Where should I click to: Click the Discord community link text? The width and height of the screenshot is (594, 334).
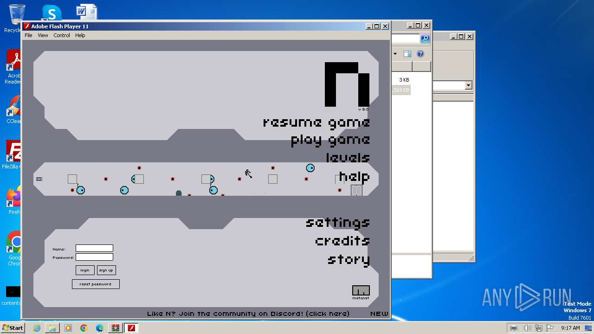coord(248,314)
